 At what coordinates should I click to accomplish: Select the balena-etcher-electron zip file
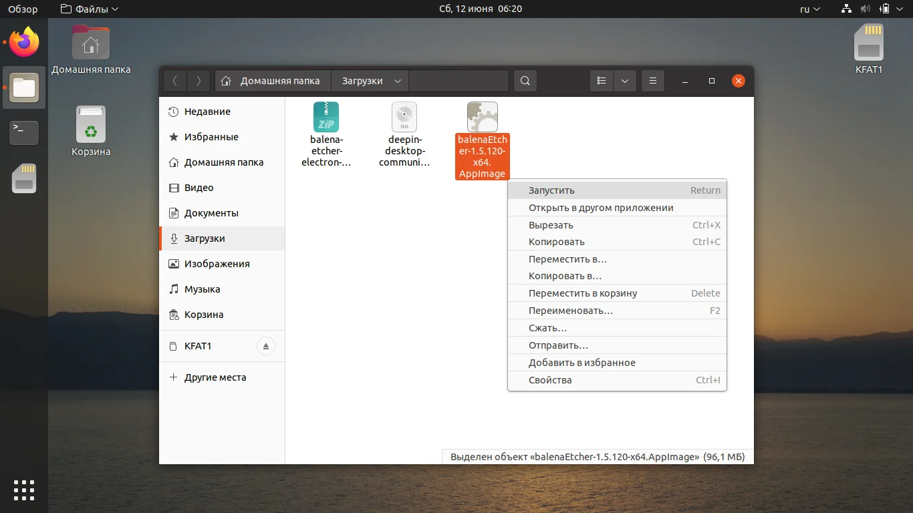click(x=326, y=134)
